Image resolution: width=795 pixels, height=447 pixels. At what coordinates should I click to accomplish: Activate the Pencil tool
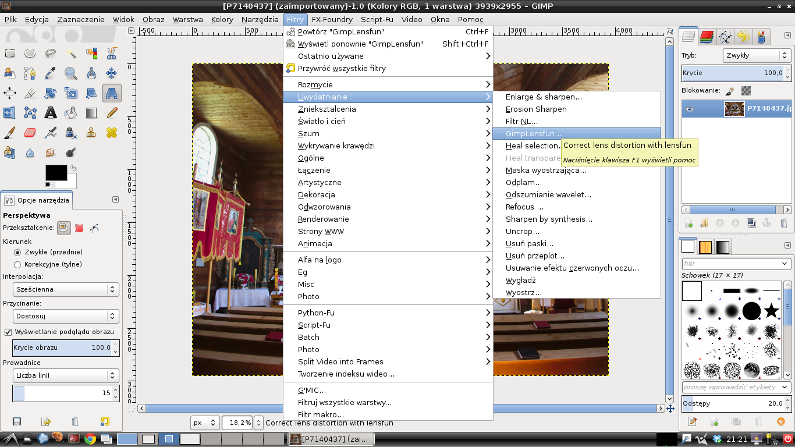112,113
